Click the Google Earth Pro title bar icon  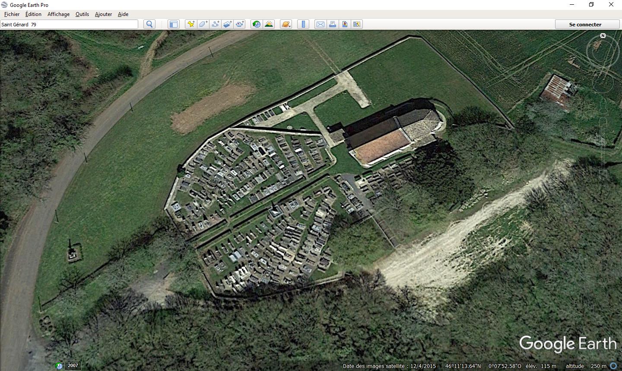pyautogui.click(x=4, y=5)
